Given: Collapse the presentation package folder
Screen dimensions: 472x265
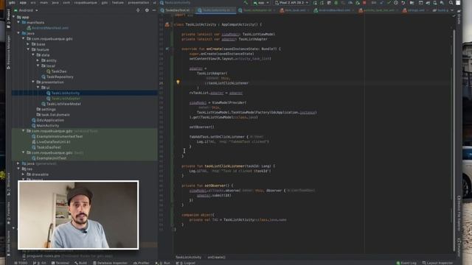Looking at the screenshot, I should click(33, 82).
